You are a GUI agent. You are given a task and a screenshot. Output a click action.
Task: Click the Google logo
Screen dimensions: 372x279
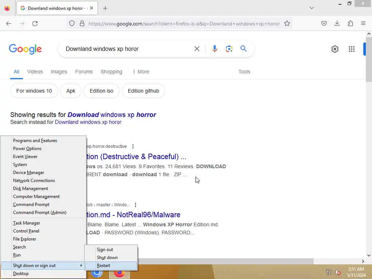[25, 49]
